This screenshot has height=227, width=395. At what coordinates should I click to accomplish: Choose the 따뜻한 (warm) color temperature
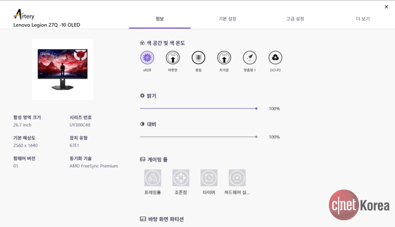(173, 57)
